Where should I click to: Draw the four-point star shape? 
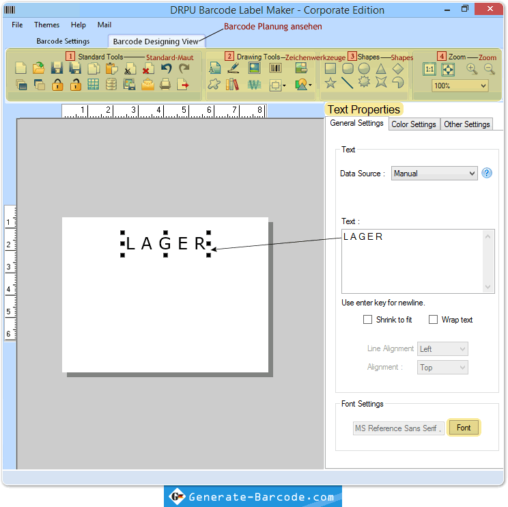click(381, 82)
